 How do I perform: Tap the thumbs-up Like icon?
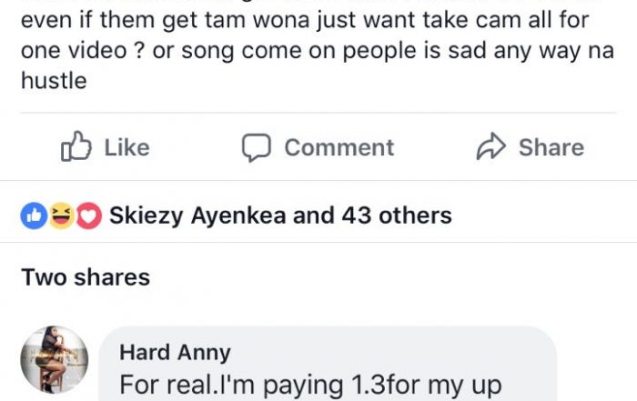point(75,147)
